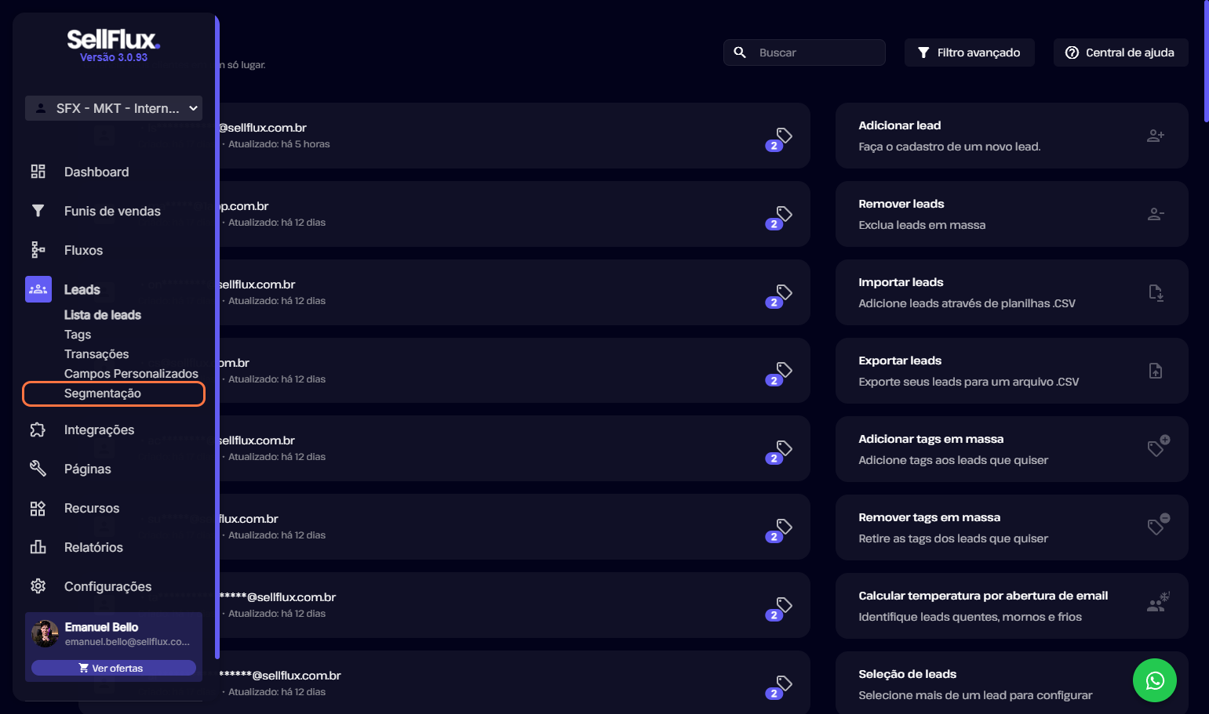Open the Integrações puzzle icon
This screenshot has height=714, width=1209.
(x=38, y=429)
